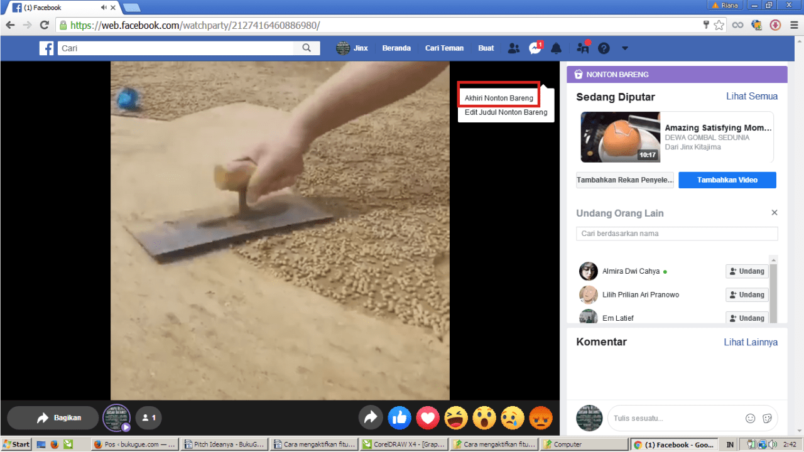Switch to Pitch Ideanya taskbar item
Image resolution: width=804 pixels, height=452 pixels.
click(224, 444)
